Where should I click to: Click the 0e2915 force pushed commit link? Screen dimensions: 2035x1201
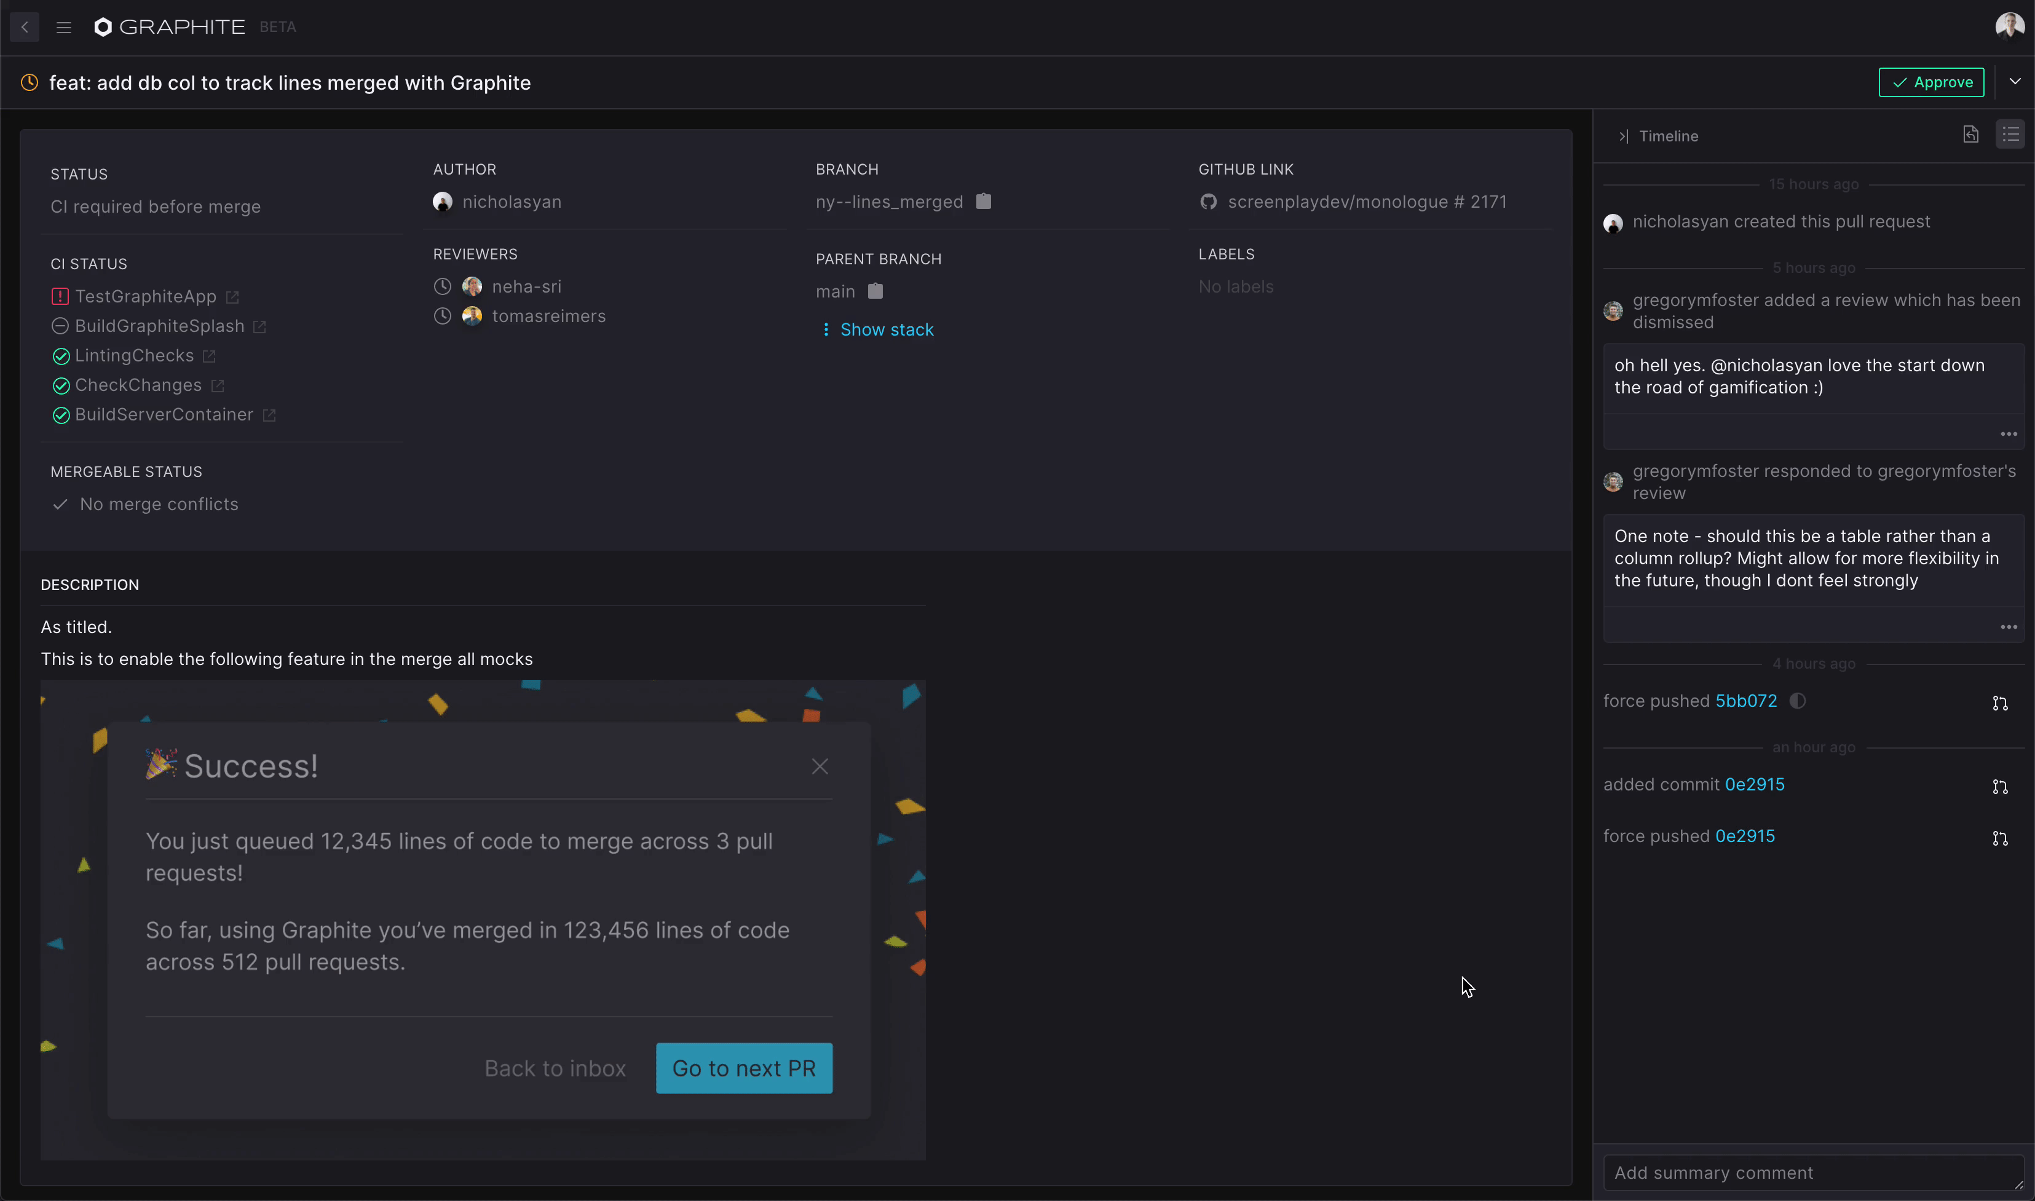coord(1744,836)
